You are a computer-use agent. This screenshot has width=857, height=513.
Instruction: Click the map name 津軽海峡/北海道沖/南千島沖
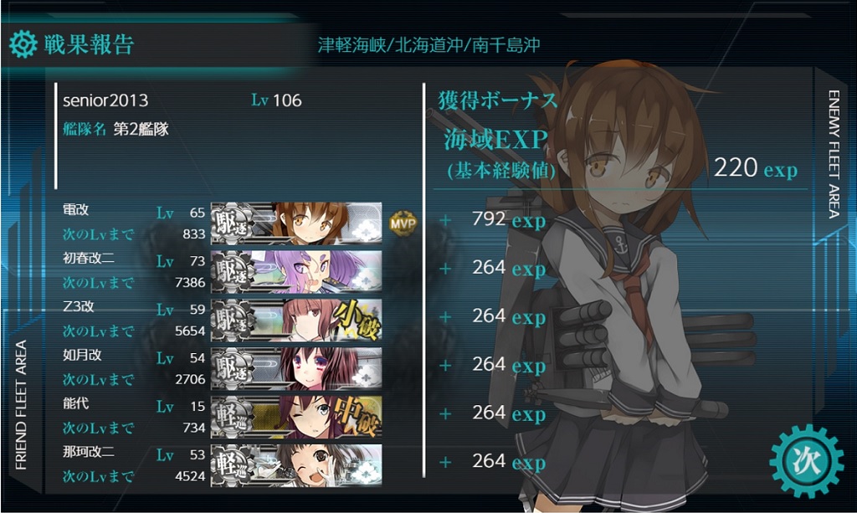(x=429, y=45)
